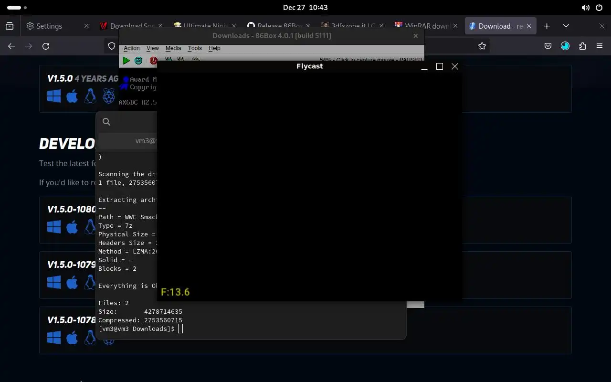Open the 86Box View menu
The height and width of the screenshot is (382, 611).
coord(153,48)
